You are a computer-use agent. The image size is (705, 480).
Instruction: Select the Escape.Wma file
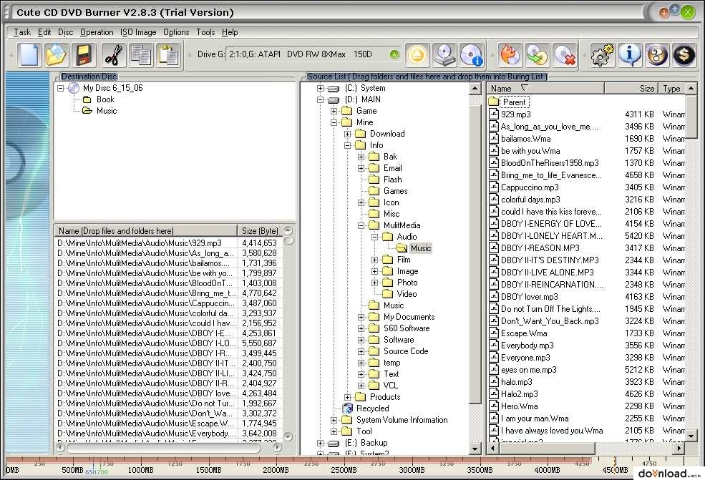click(x=524, y=333)
